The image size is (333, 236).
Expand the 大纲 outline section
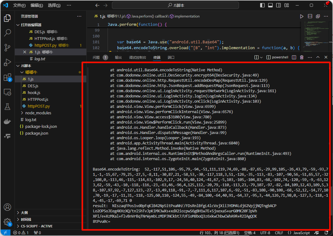tap(24, 213)
